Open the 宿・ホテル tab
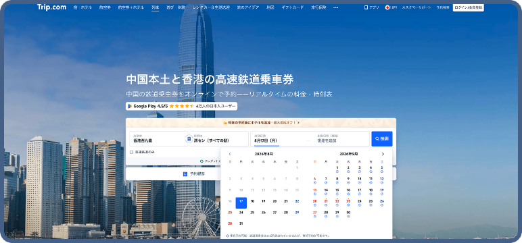Image resolution: width=522 pixels, height=243 pixels. [x=82, y=7]
